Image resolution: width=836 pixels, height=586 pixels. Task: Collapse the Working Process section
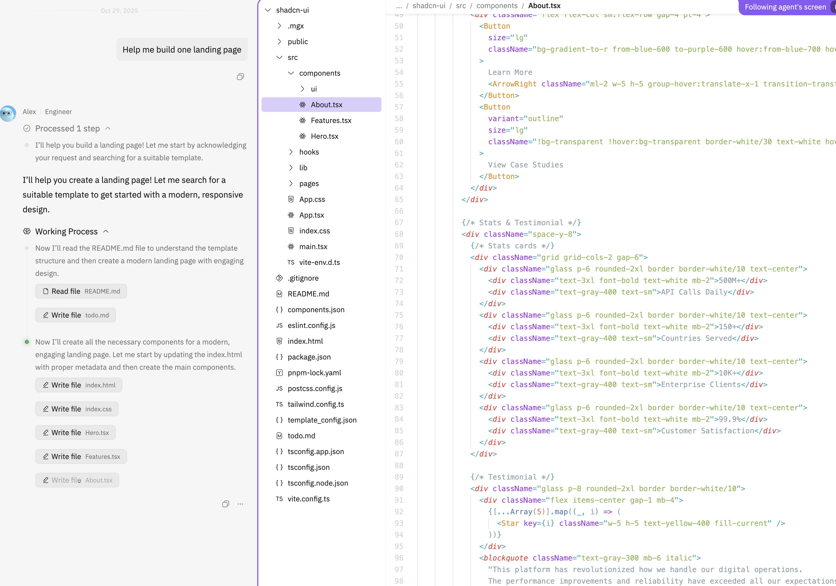(x=106, y=231)
